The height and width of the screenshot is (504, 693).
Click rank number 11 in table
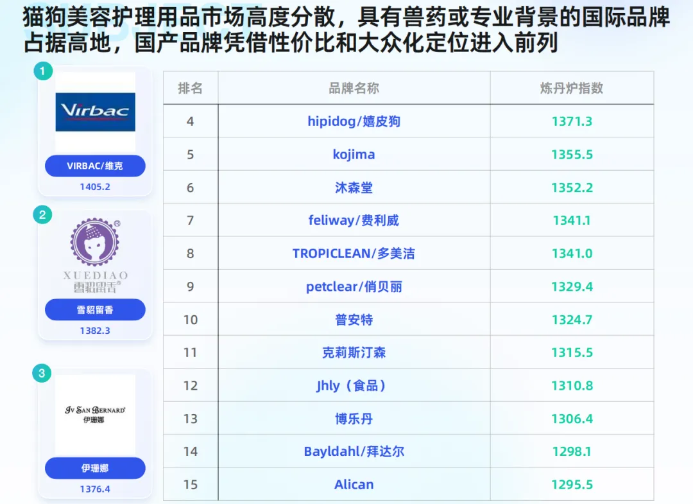[190, 352]
